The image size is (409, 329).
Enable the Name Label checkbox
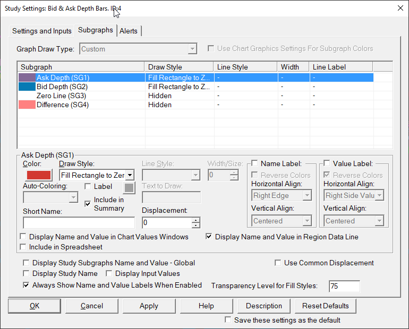coord(254,163)
